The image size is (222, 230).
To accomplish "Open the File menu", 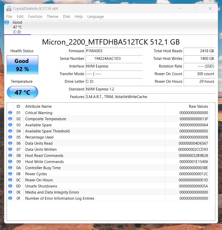I will pyautogui.click(x=9, y=17).
